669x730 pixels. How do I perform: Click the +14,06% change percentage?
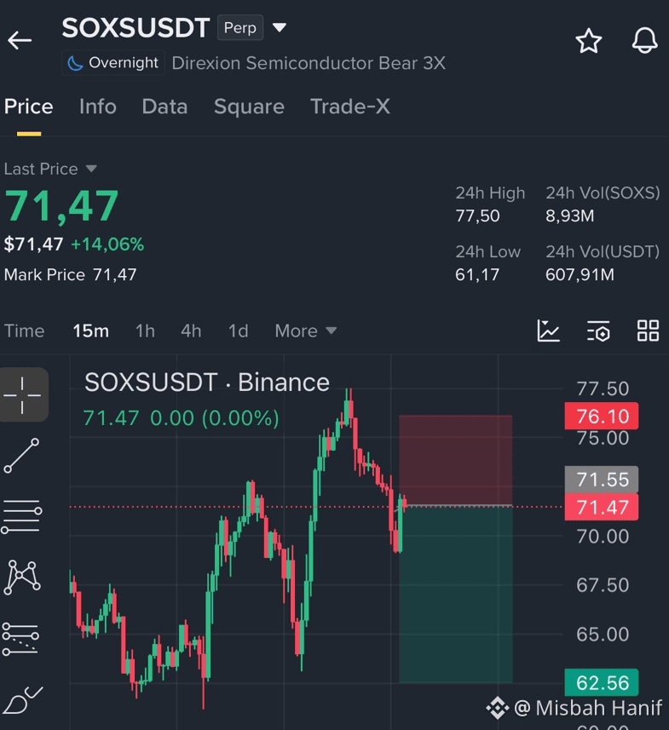pyautogui.click(x=107, y=244)
